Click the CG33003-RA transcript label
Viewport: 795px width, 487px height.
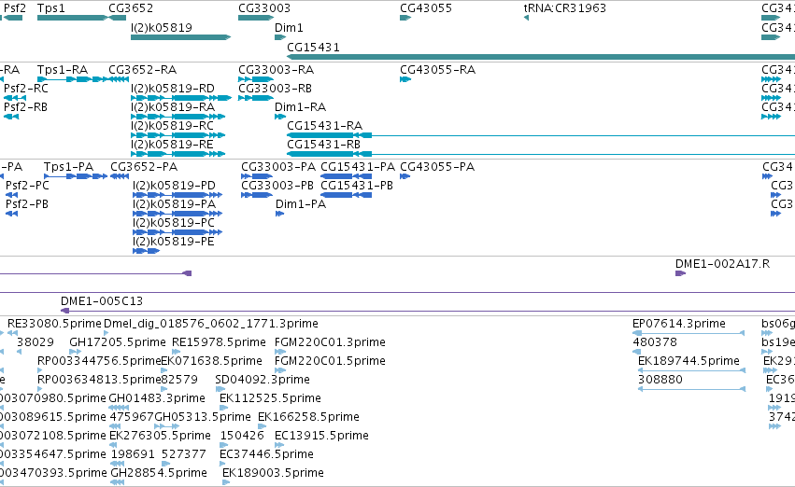(276, 70)
